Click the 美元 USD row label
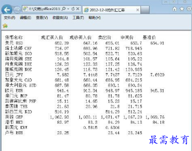192x151 pixels. point(14,43)
